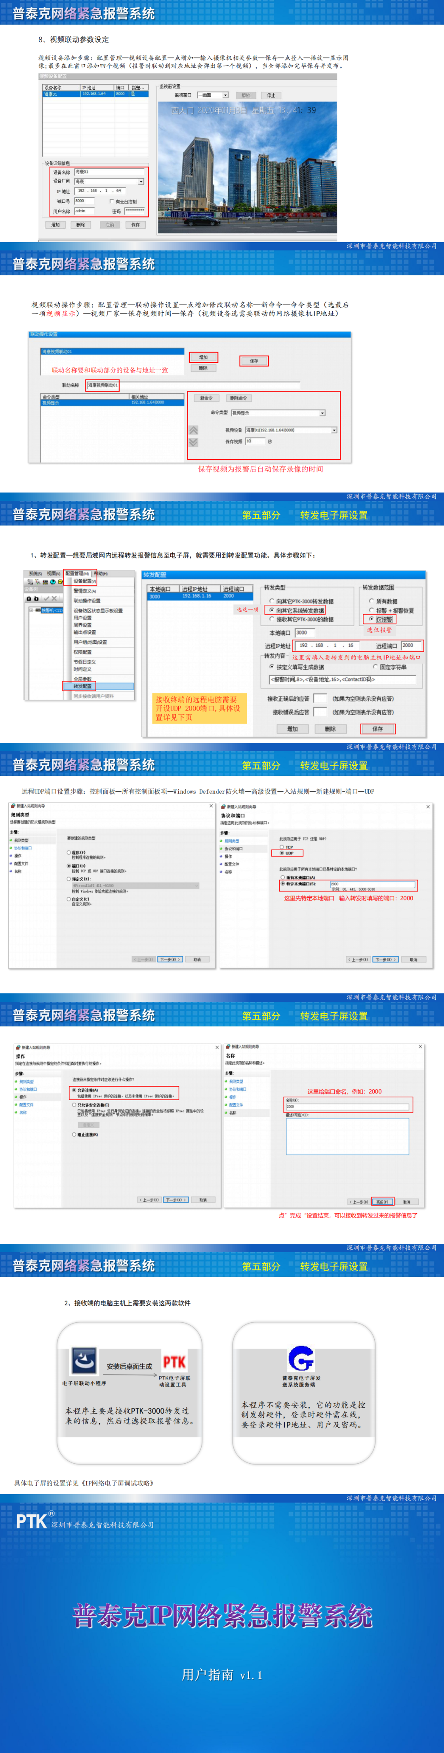Expand the 报警机 tree node
The image size is (444, 1753).
coord(31,610)
